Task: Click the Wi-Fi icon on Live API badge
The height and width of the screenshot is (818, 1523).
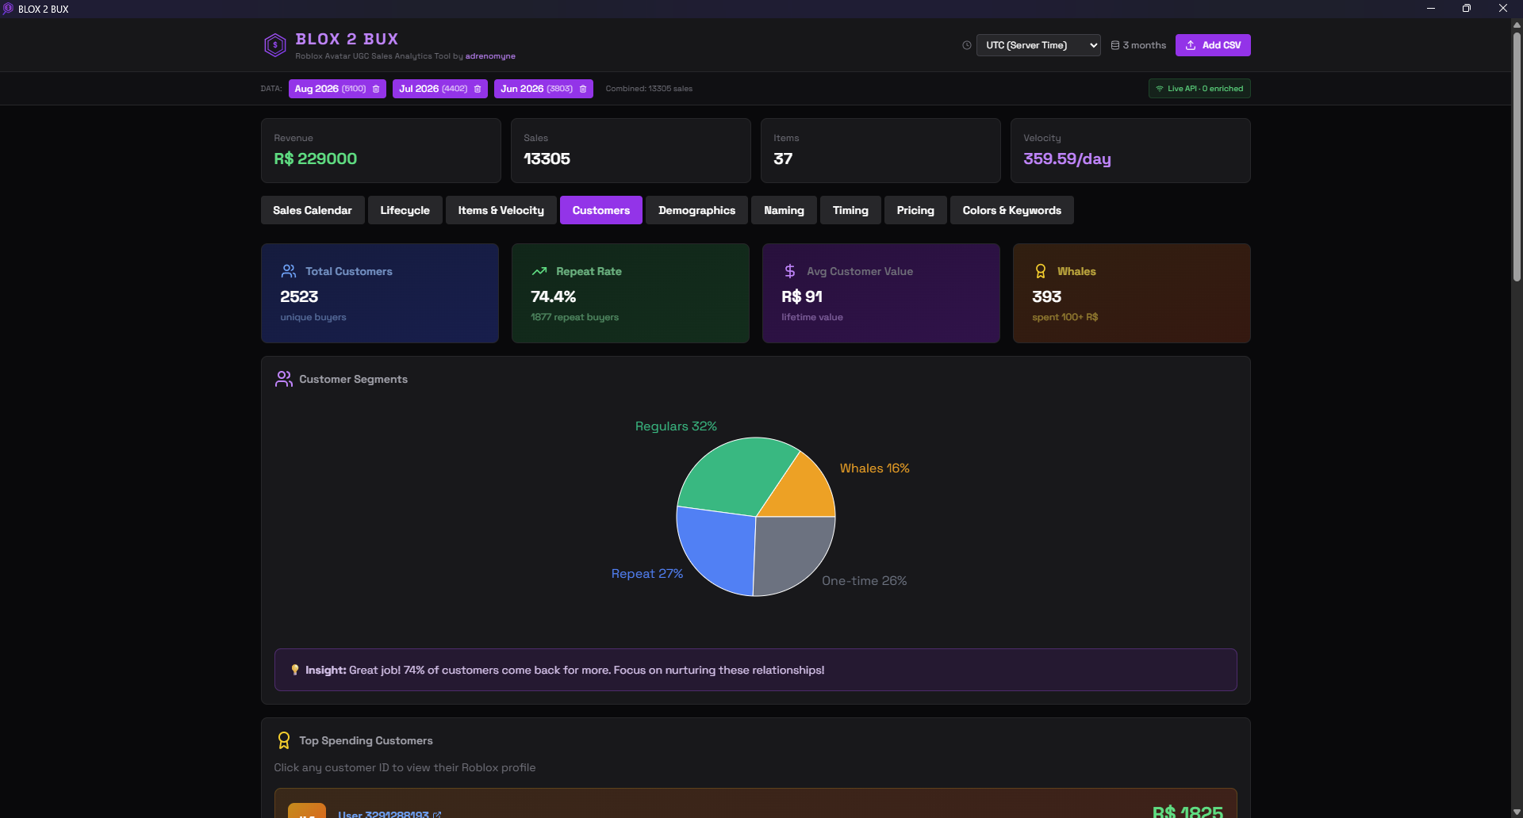Action: 1160,88
